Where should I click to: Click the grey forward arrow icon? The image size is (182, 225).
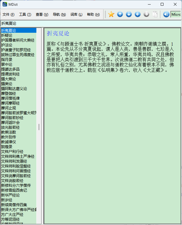tap(146, 15)
